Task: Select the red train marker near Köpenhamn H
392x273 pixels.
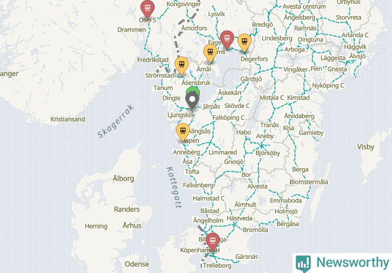Action: click(212, 241)
